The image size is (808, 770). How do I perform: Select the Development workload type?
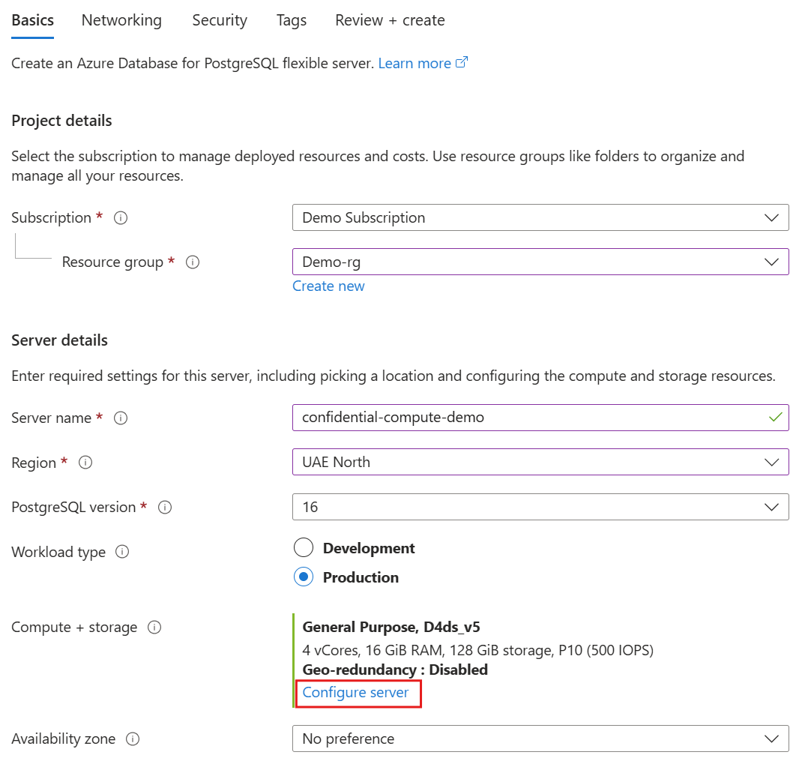tap(304, 548)
